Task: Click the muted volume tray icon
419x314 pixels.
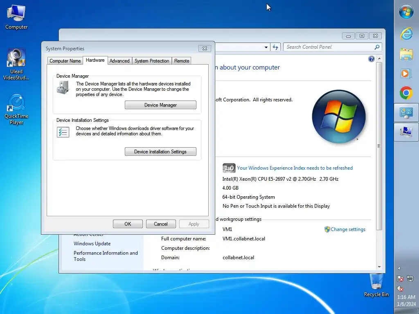Action: 400,288
